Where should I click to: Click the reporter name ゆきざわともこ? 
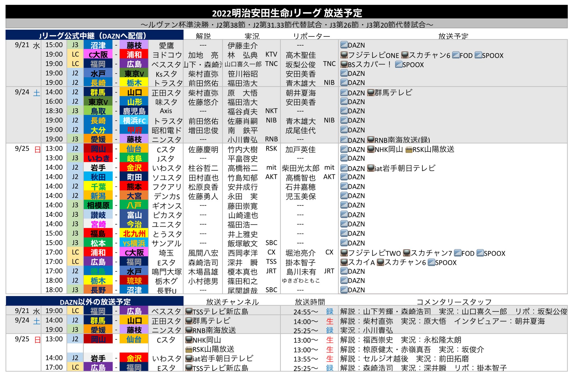point(300,280)
